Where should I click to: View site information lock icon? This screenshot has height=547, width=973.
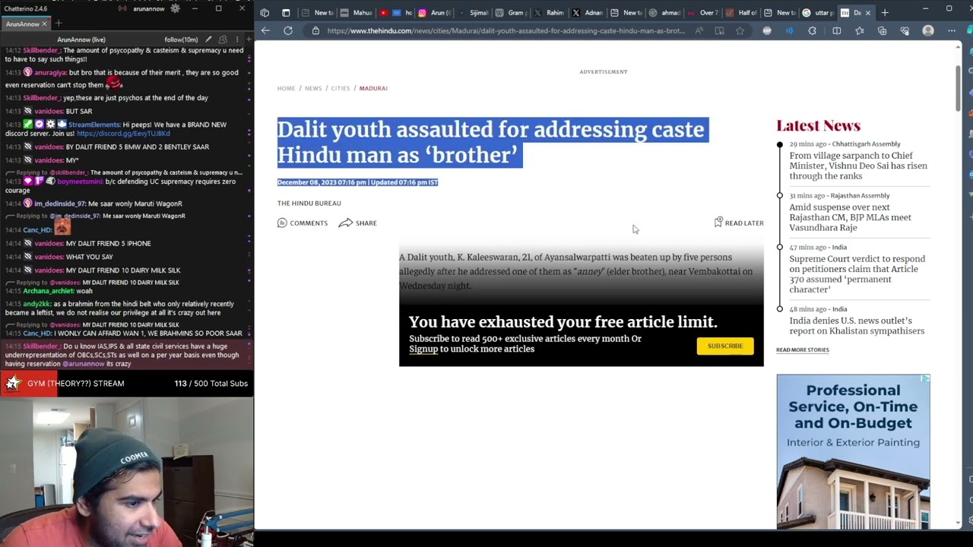[315, 31]
